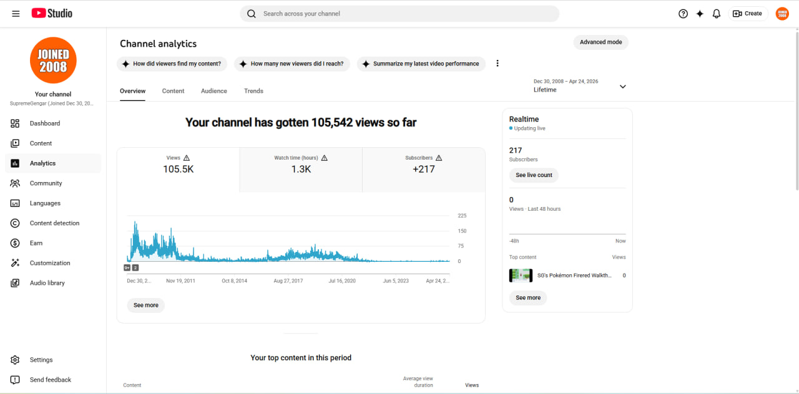Image resolution: width=799 pixels, height=394 pixels.
Task: Open the notifications bell
Action: pyautogui.click(x=717, y=14)
